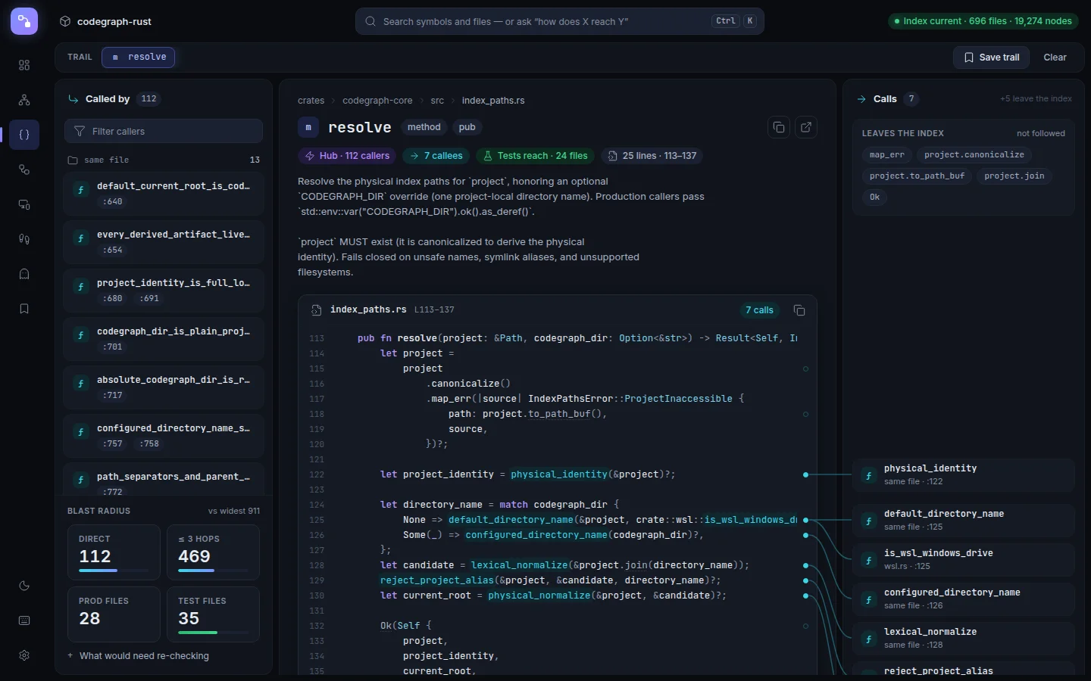Click the "project.canonicalize" chip
Viewport: 1091px width, 681px height.
point(974,155)
